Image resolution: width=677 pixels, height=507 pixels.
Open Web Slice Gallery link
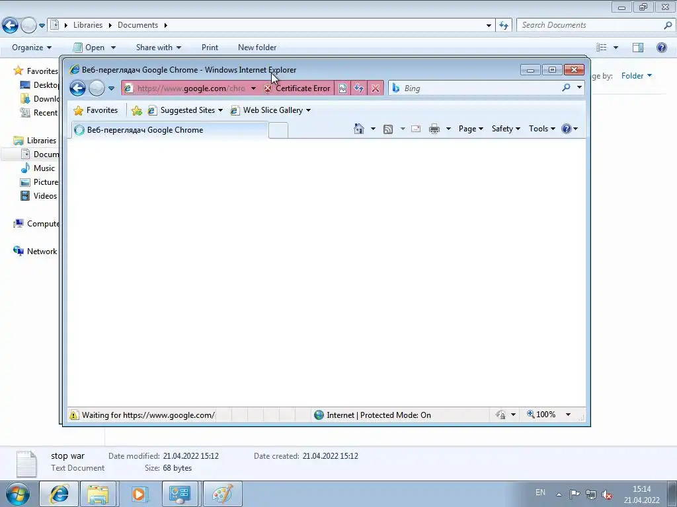tap(270, 110)
